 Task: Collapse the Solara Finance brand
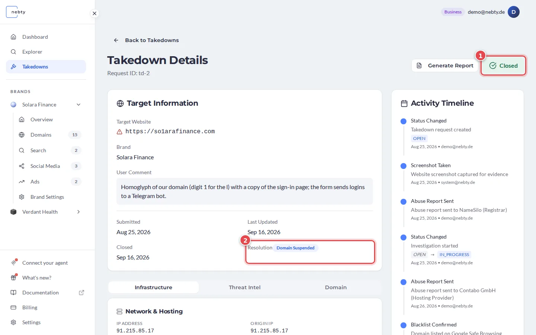(x=79, y=105)
